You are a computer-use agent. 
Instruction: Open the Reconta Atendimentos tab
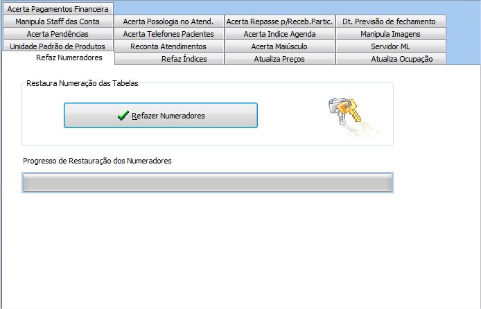[168, 46]
